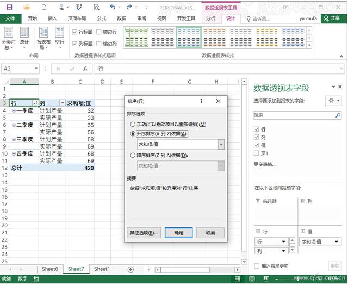
Task: Switch to Normal view in status bar
Action: pos(237,279)
